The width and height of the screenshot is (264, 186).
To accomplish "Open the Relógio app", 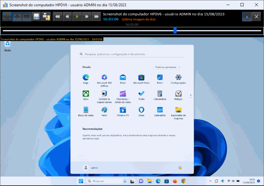I will [178, 95].
